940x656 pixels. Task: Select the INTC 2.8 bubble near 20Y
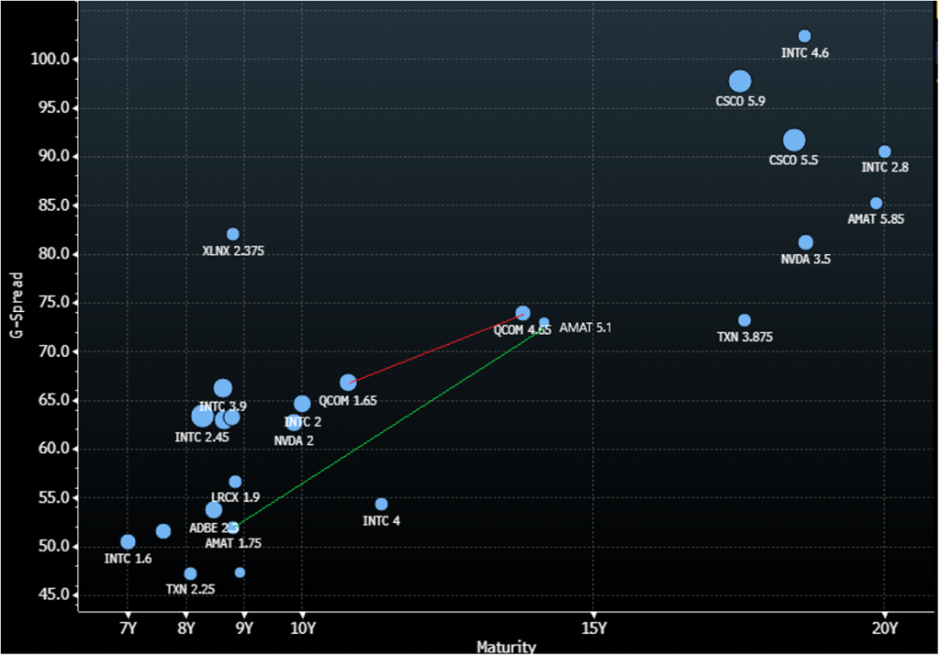pos(884,151)
